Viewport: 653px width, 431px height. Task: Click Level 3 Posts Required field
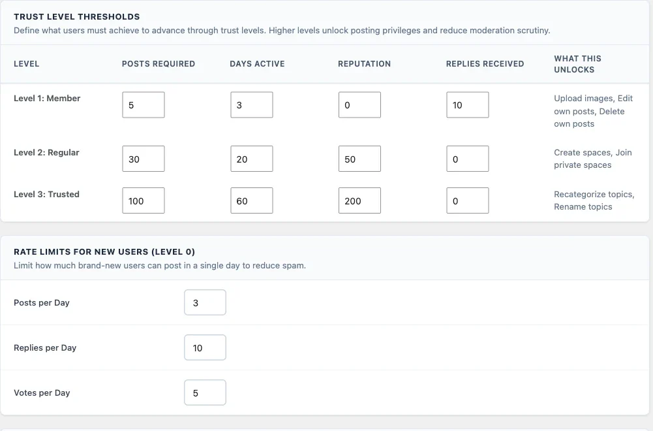(x=144, y=200)
